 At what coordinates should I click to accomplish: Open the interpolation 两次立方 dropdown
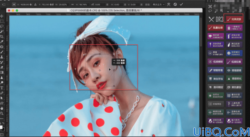tap(158, 5)
